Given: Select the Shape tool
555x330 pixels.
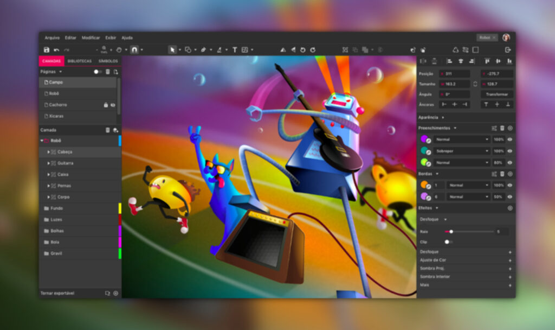Looking at the screenshot, I should [x=188, y=50].
